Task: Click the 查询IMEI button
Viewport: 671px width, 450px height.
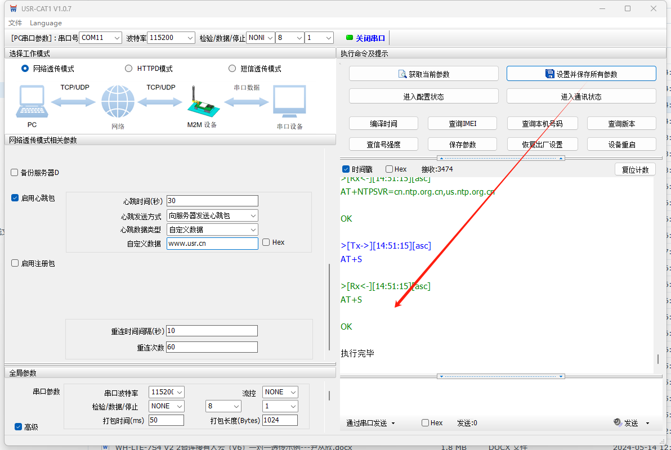Action: tap(462, 124)
